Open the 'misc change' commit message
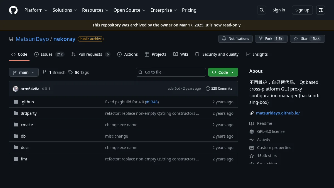334x188 pixels. [x=117, y=136]
